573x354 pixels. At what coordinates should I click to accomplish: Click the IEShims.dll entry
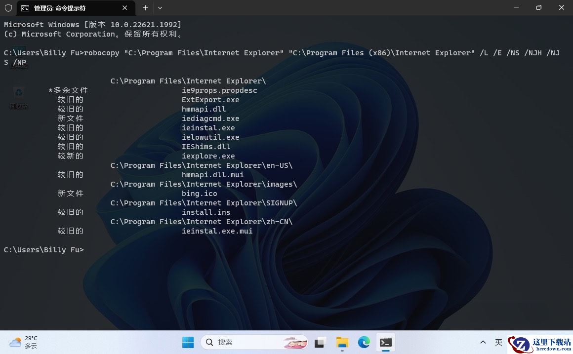click(206, 147)
